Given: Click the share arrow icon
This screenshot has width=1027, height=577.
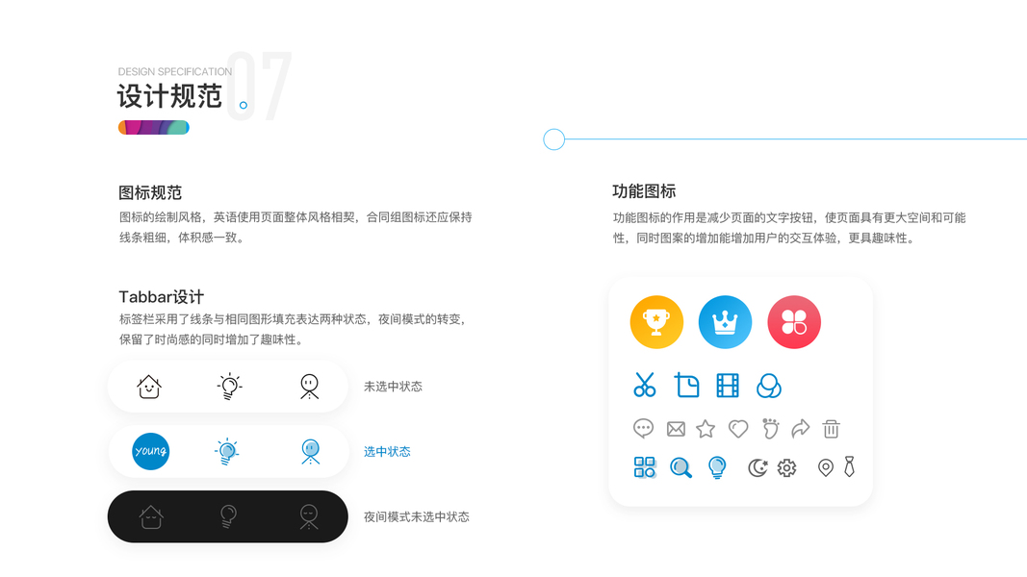Looking at the screenshot, I should click(x=801, y=429).
